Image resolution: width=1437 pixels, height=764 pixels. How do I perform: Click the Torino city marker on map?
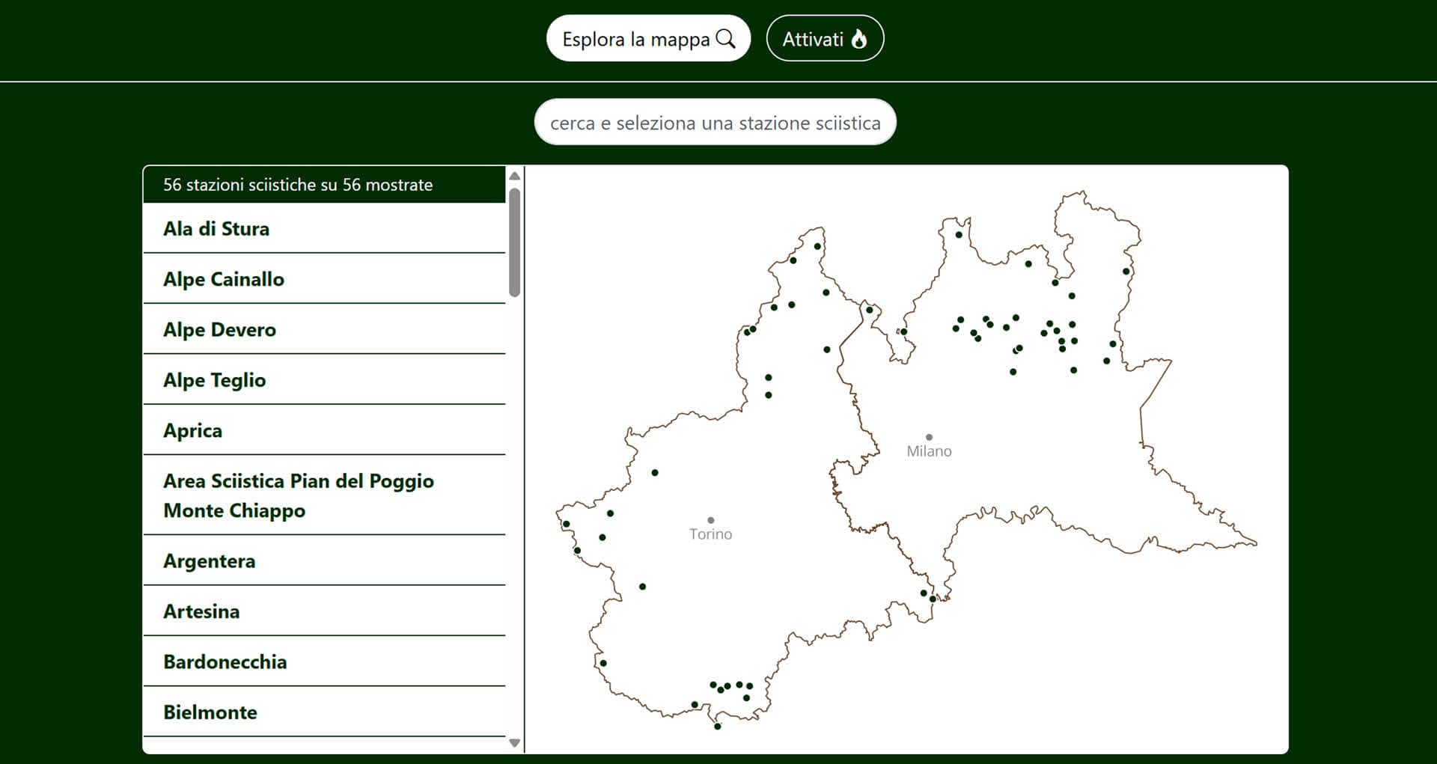pos(710,520)
